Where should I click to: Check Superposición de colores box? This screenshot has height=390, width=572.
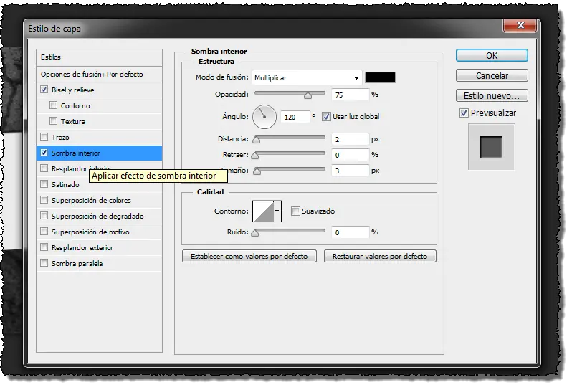[x=44, y=200]
